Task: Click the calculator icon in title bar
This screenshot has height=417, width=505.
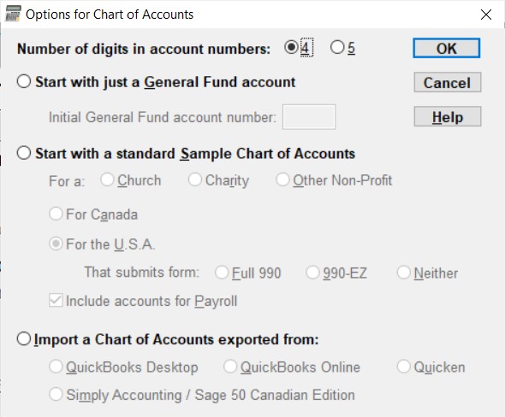Action: pos(13,14)
